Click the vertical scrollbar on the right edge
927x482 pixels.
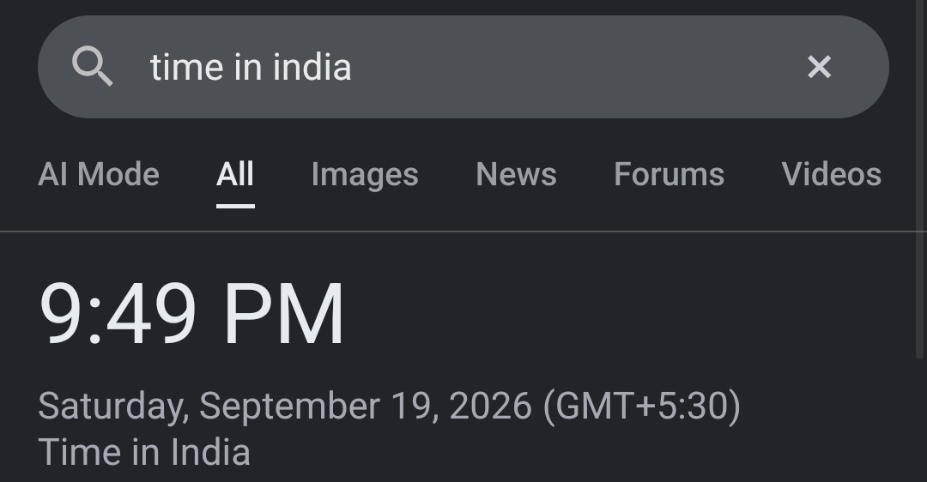[920, 179]
